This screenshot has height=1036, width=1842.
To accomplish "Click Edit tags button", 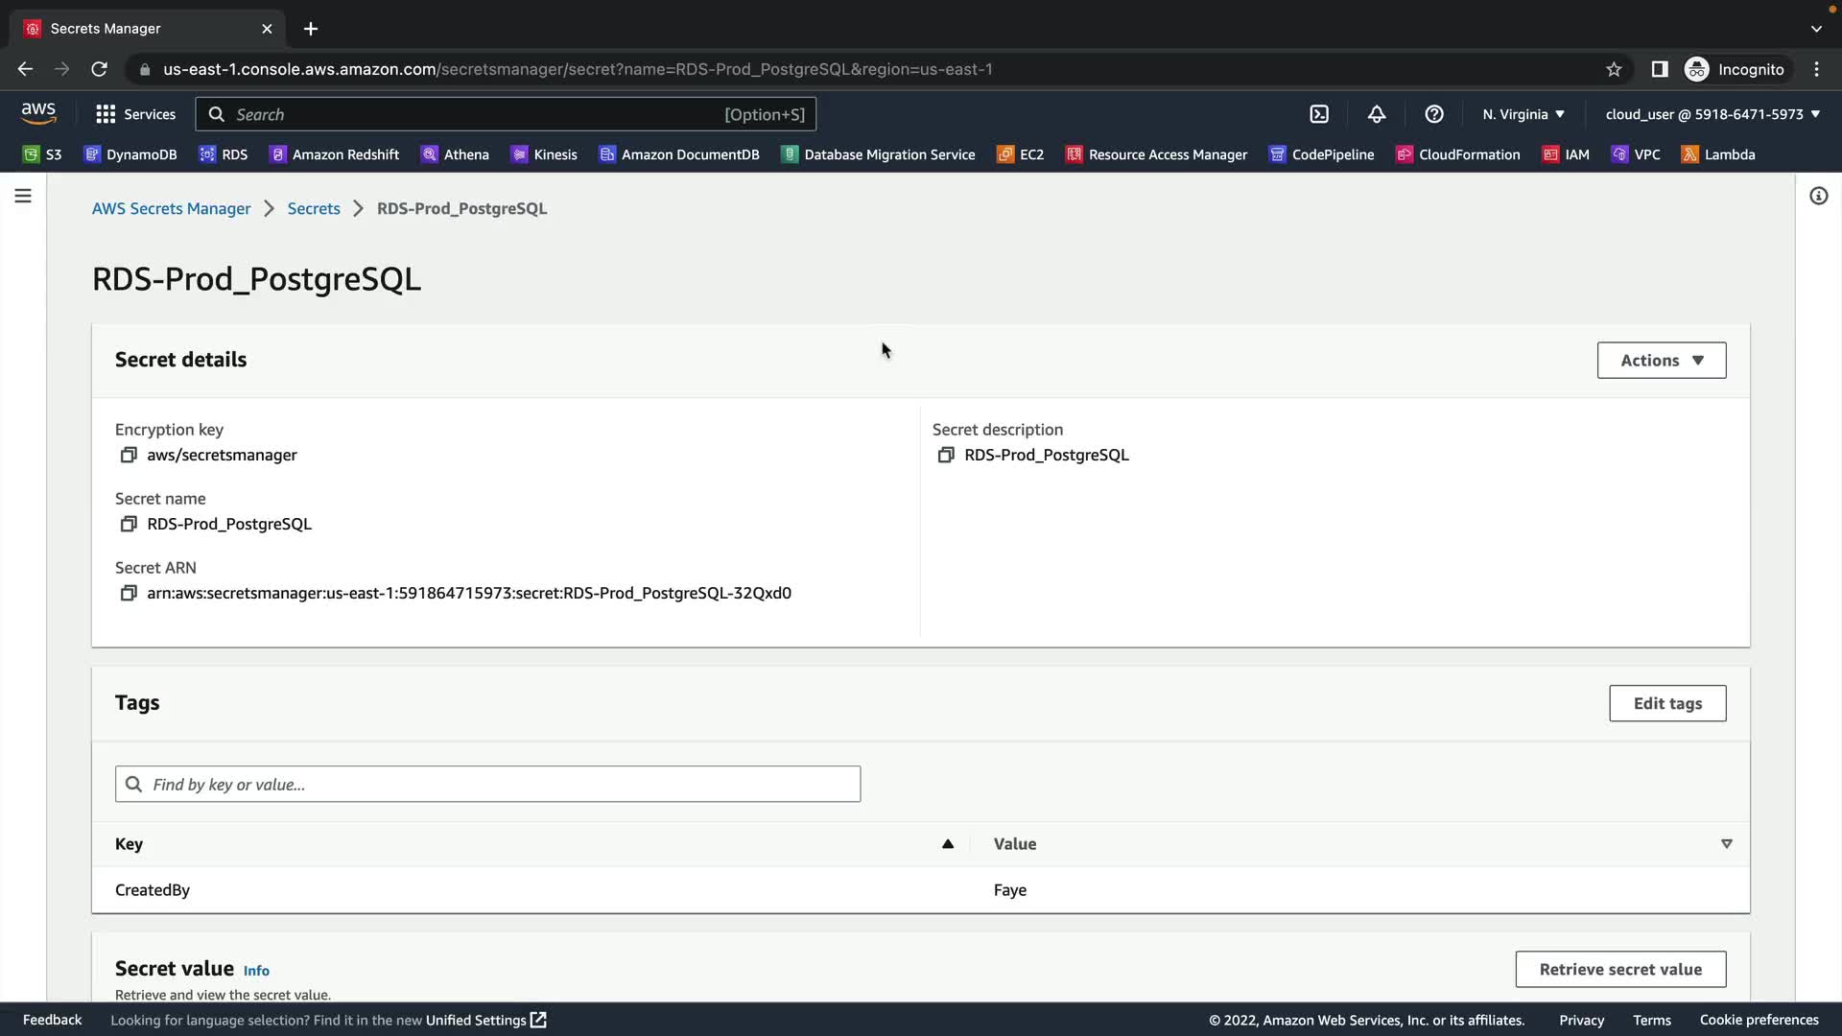I will (x=1666, y=703).
